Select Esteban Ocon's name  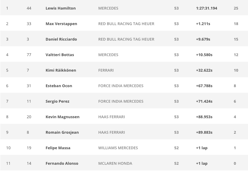point(59,86)
